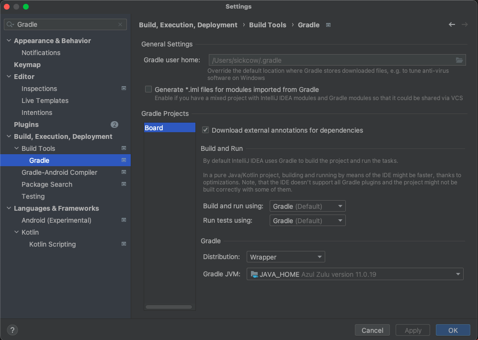The height and width of the screenshot is (340, 478).
Task: Open Plugins settings
Action: [26, 125]
